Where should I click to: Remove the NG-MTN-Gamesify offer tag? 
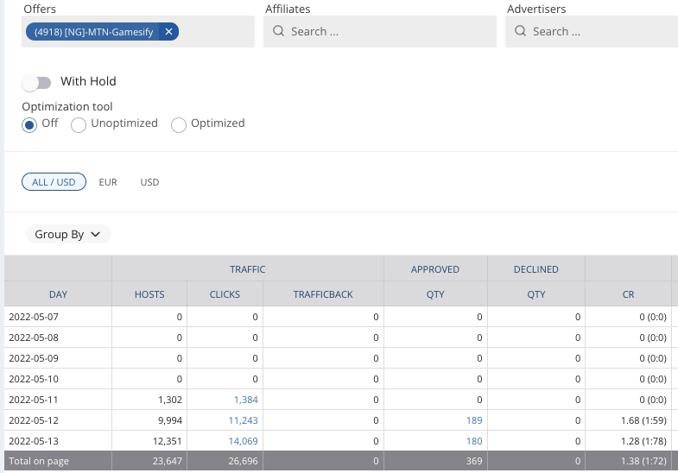[x=169, y=32]
